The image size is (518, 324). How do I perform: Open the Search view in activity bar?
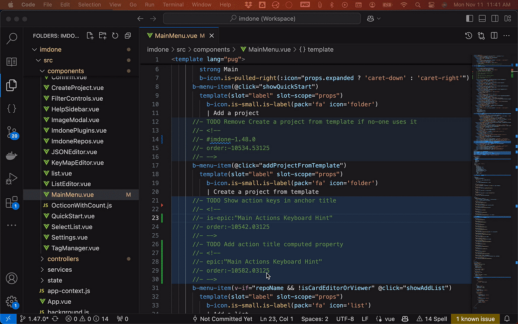tap(12, 38)
